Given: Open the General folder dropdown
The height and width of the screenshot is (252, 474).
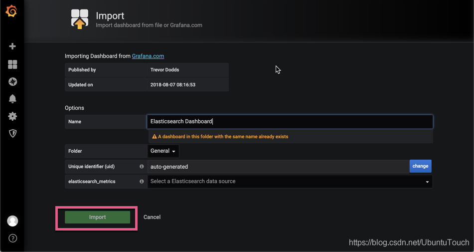Looking at the screenshot, I should coord(163,151).
